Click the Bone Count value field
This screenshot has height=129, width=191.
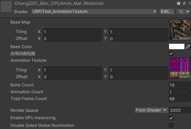[179, 85]
